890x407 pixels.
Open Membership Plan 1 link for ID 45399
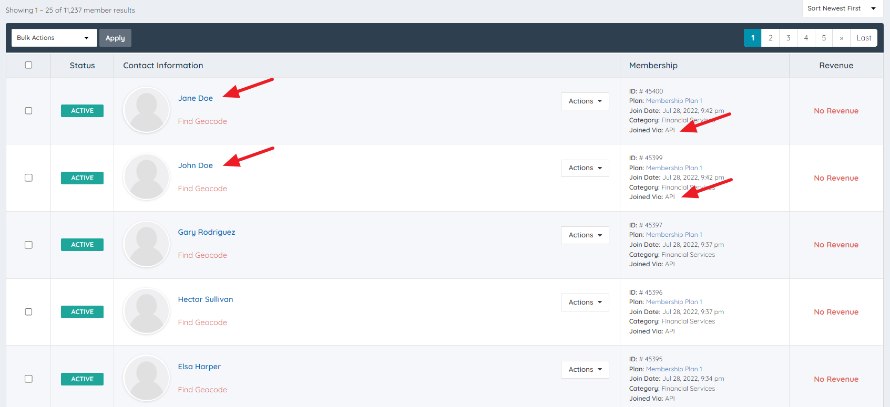[674, 168]
